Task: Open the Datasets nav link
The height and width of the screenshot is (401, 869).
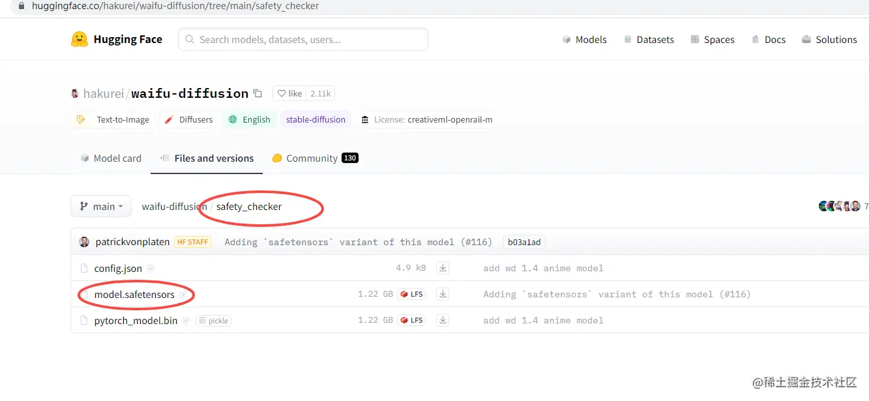Action: [x=649, y=40]
